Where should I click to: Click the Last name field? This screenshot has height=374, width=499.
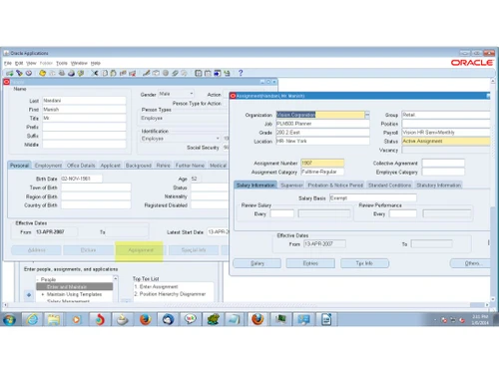(84, 101)
